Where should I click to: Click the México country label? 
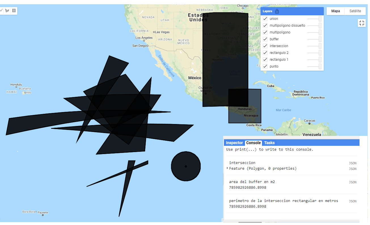click(195, 78)
